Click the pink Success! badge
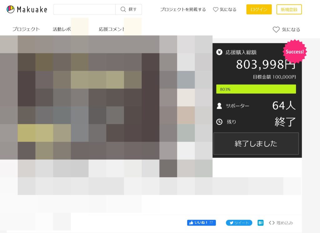This screenshot has height=233, width=320. 295,52
